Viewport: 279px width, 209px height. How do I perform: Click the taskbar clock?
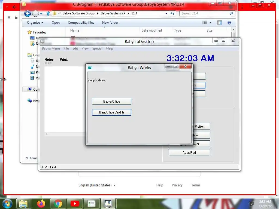265,204
